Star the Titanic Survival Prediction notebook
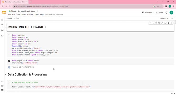This screenshot has height=95, width=176. [x=38, y=11]
